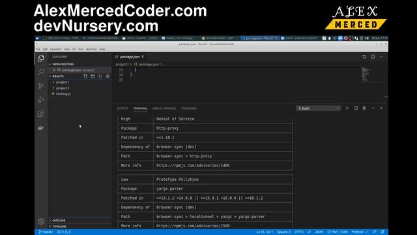Close the package.json editor tab

point(143,57)
